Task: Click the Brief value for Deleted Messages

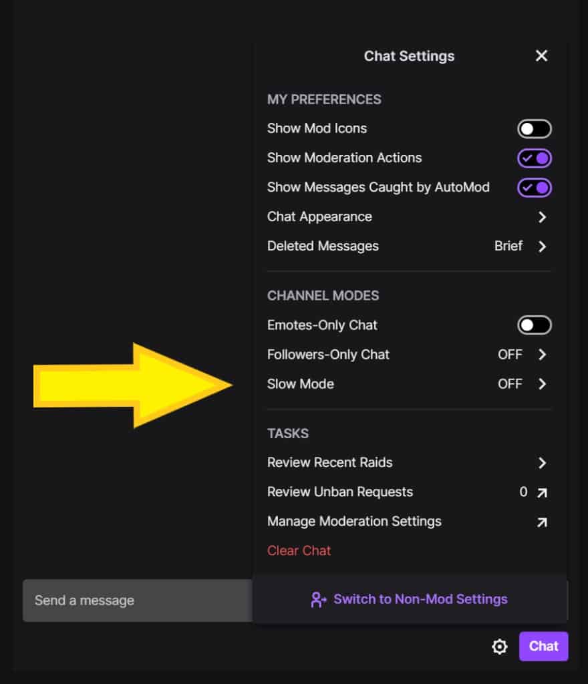Action: (510, 246)
